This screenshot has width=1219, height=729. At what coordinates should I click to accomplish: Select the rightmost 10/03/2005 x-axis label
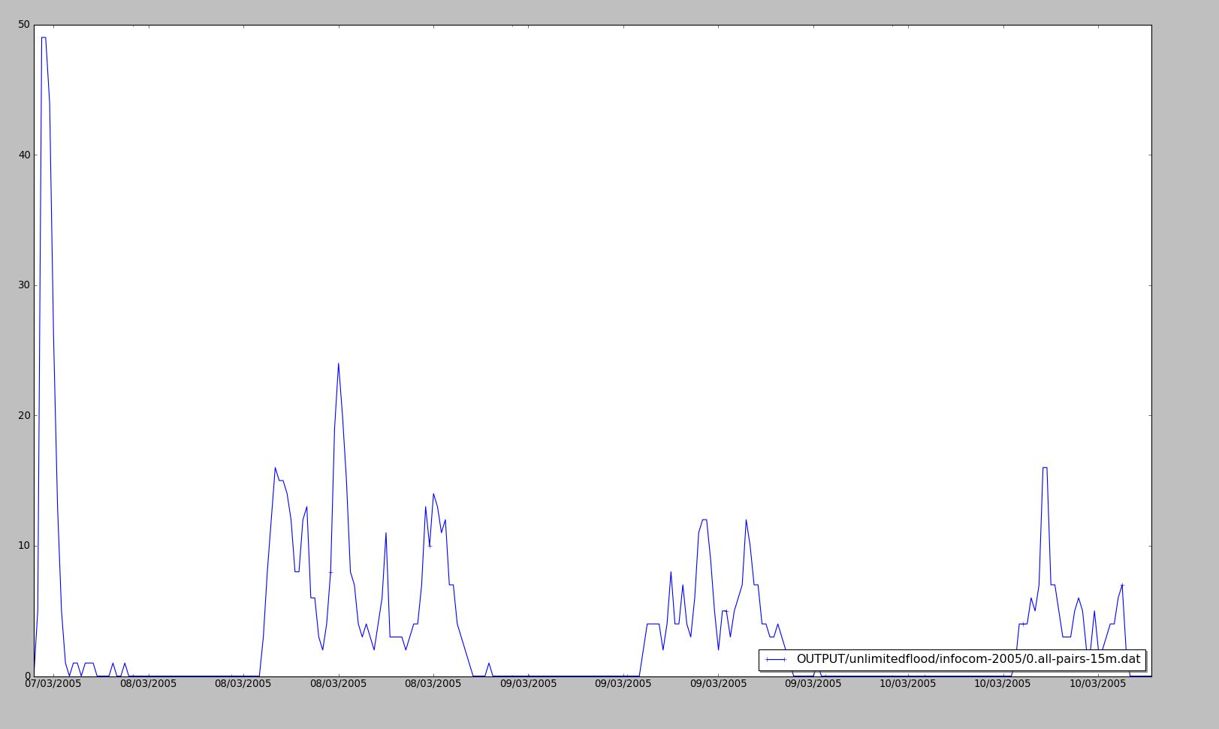tap(1097, 684)
